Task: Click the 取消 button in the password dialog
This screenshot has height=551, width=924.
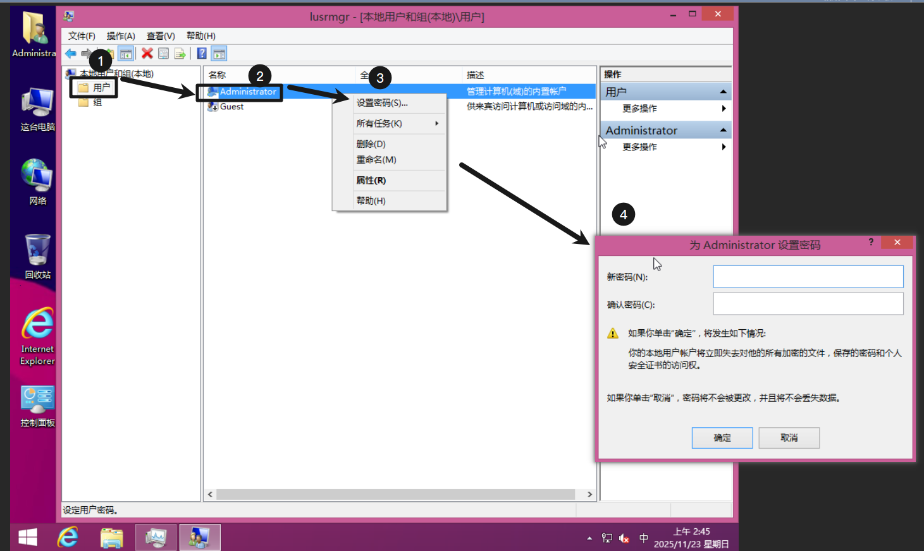Action: pos(789,438)
